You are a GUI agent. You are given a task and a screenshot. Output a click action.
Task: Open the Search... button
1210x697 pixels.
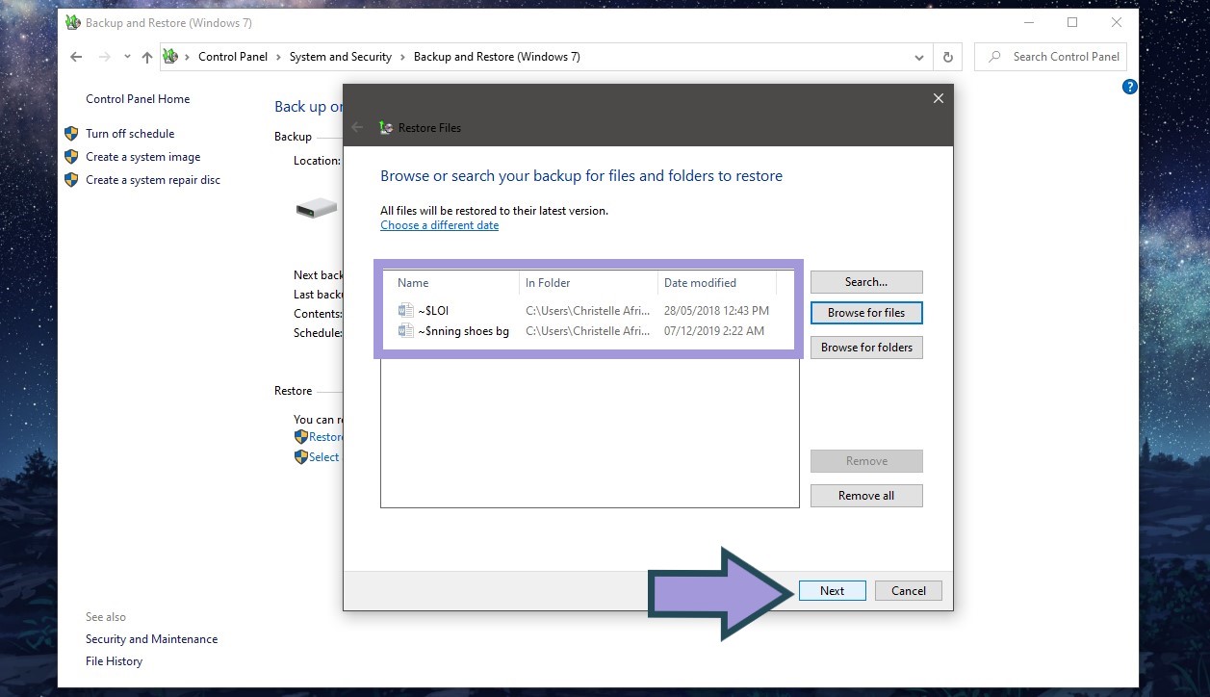(866, 282)
